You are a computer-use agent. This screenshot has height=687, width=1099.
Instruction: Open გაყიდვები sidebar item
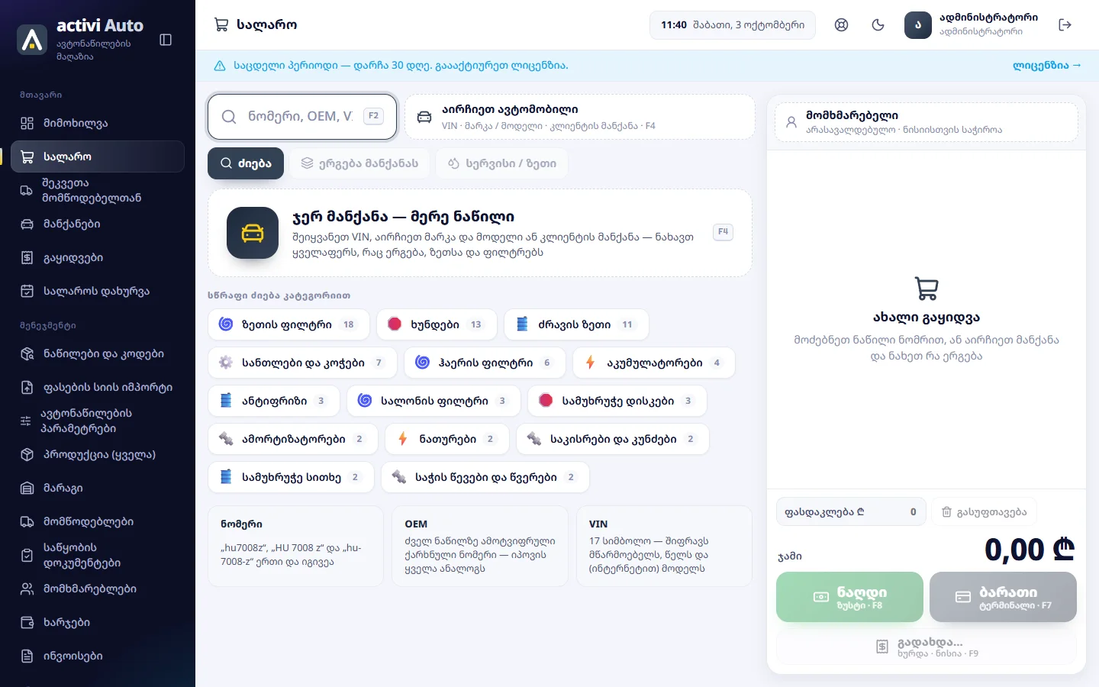tap(98, 257)
